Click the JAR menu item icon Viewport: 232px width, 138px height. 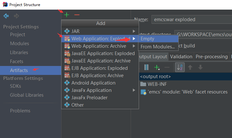tap(67, 31)
